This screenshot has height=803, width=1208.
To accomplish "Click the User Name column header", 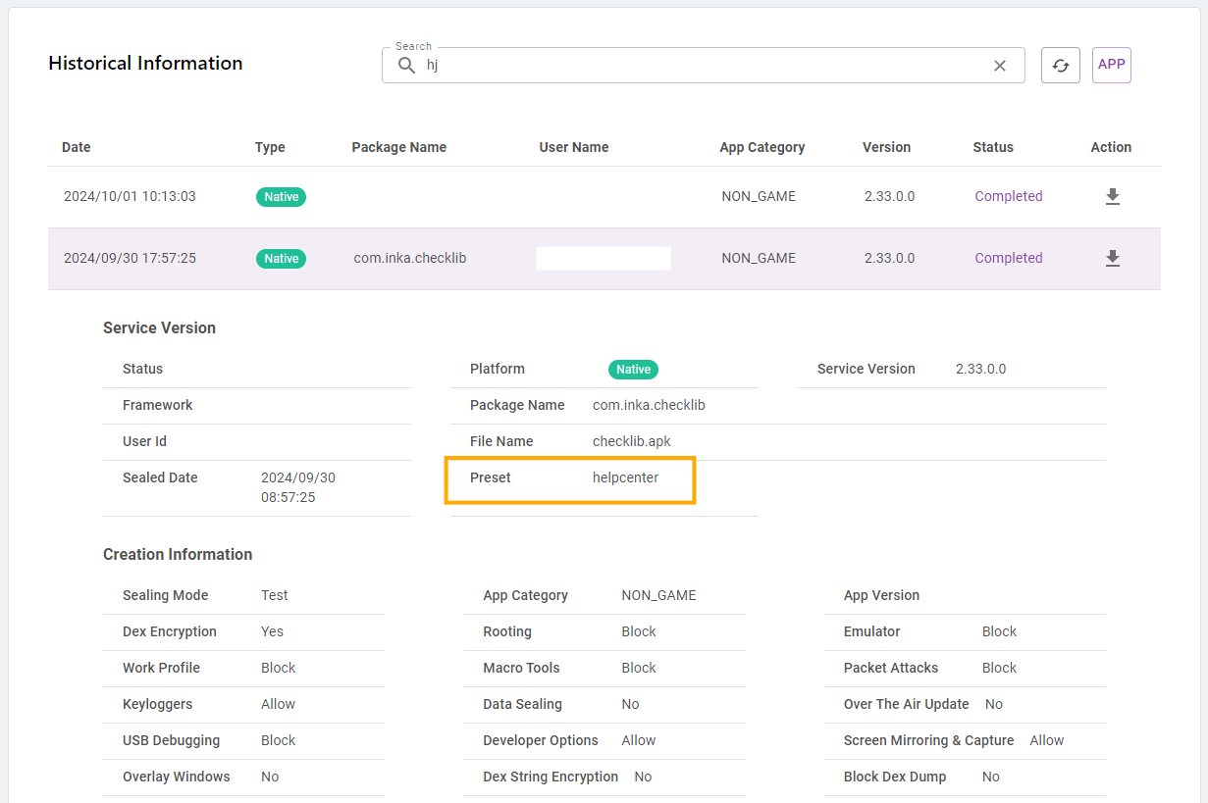I will click(x=574, y=147).
